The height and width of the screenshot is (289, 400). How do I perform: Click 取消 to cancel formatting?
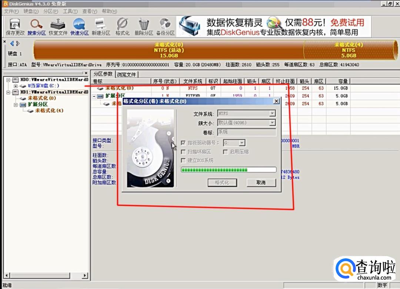(x=261, y=182)
